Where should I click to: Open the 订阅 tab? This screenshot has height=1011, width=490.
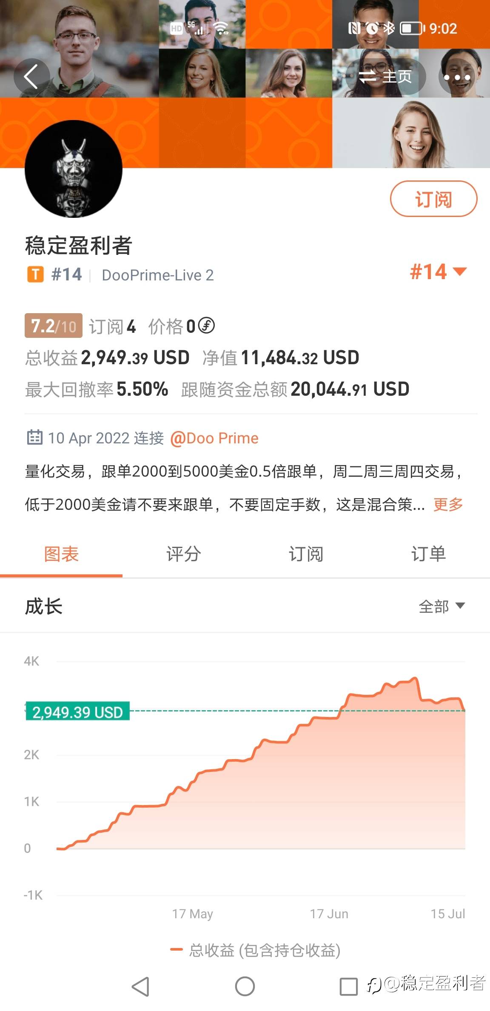[306, 554]
